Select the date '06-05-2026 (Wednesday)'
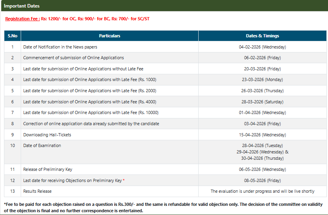 click(263, 169)
